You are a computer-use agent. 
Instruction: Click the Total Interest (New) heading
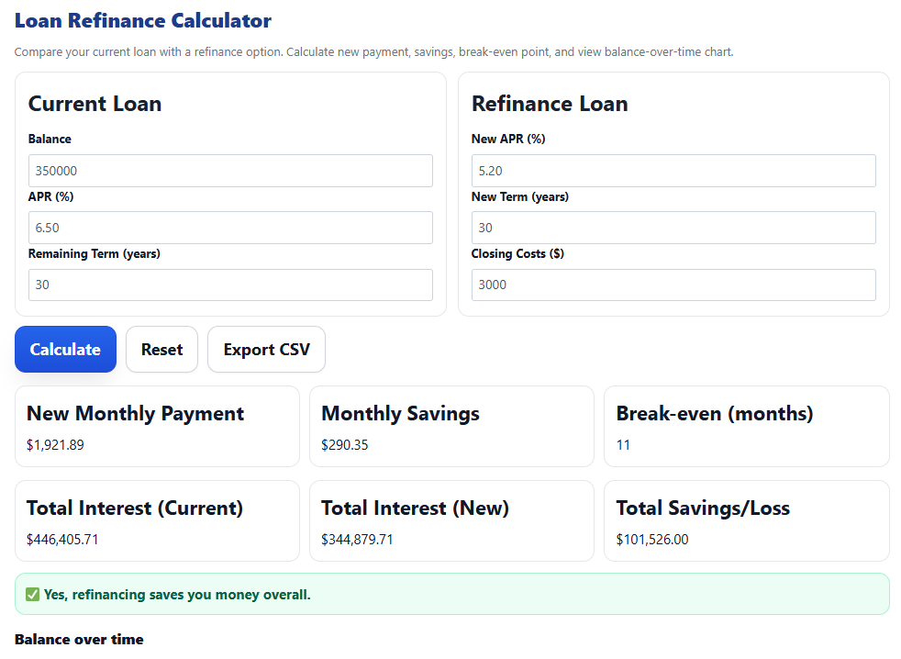pyautogui.click(x=415, y=508)
